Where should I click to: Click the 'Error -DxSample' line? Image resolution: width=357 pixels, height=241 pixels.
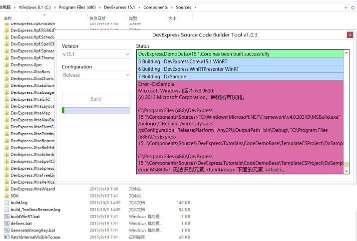(x=156, y=84)
